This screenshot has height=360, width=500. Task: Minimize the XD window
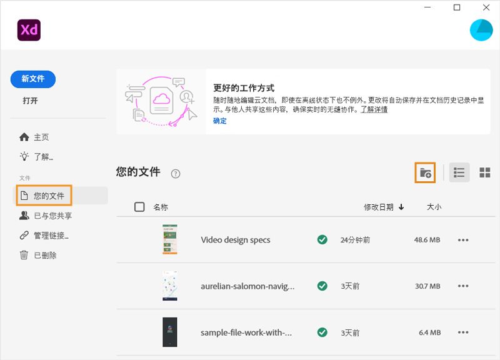(x=427, y=7)
